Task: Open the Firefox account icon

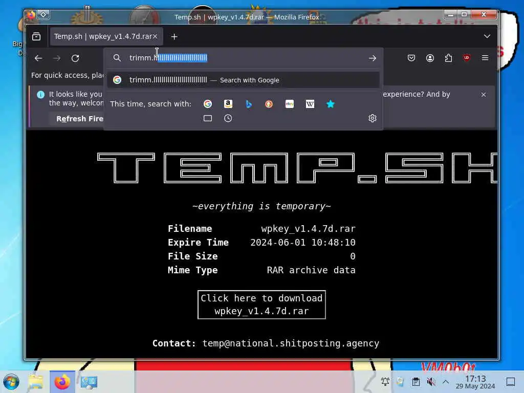Action: 430,58
